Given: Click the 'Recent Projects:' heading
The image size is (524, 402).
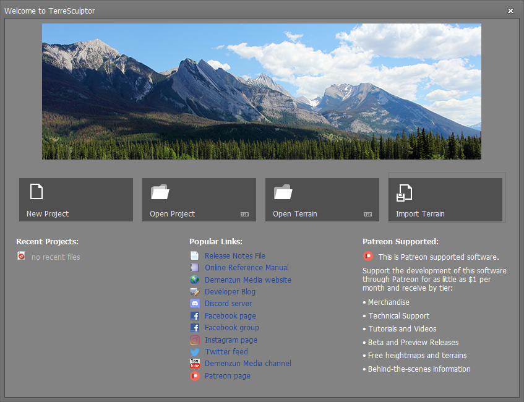Looking at the screenshot, I should pos(47,242).
